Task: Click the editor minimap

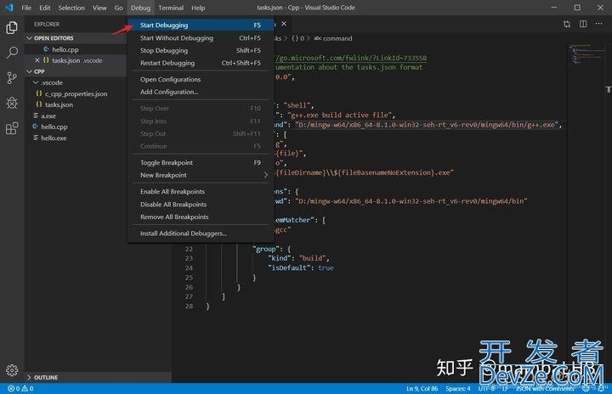Action: (586, 54)
